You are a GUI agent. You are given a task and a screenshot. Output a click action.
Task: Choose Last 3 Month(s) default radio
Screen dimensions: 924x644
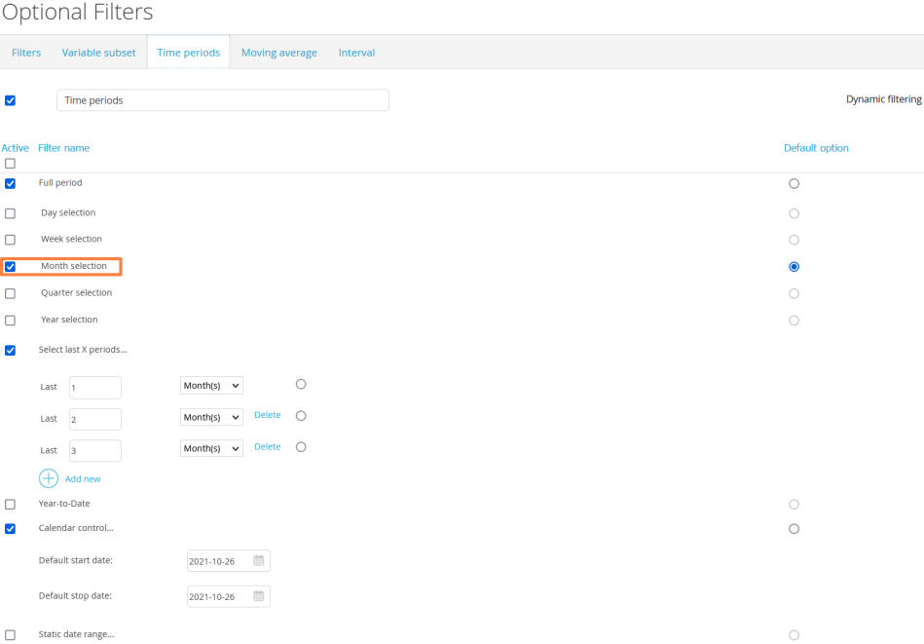pos(301,447)
